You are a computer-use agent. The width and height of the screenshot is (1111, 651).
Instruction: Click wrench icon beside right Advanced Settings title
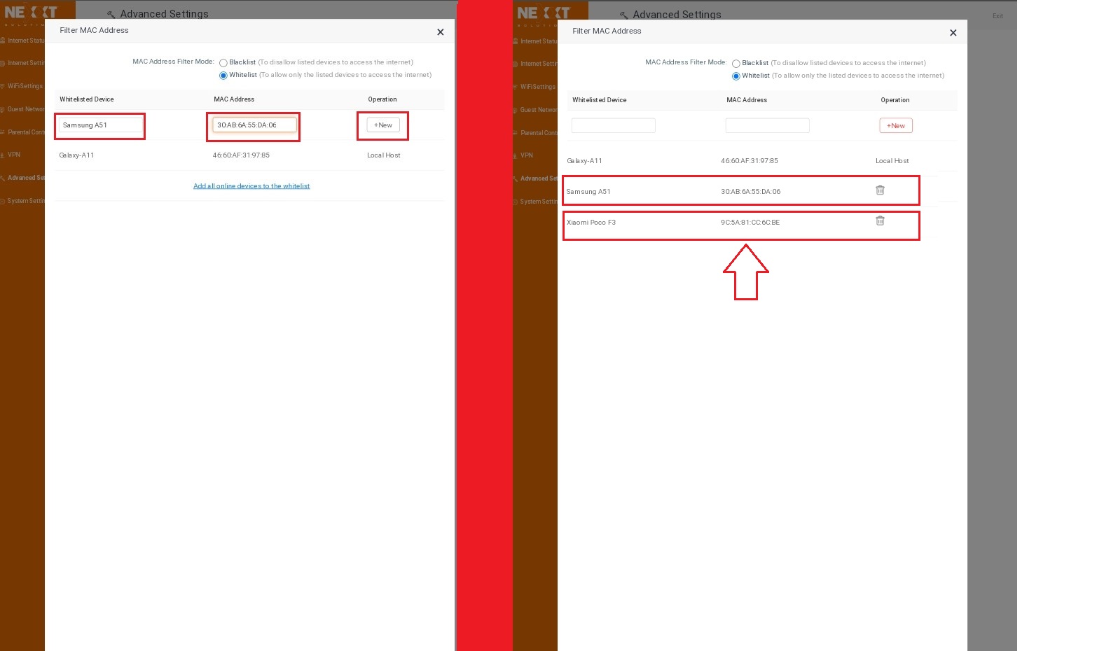pyautogui.click(x=623, y=15)
